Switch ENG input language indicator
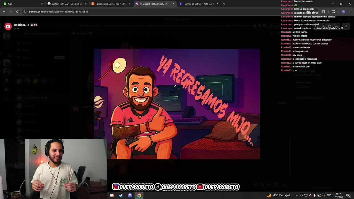The height and width of the screenshot is (199, 354). 329,195
